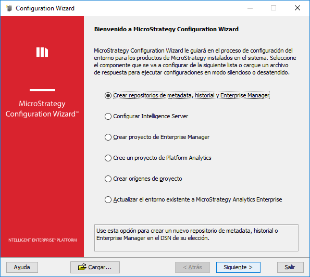Select Cree un proyecto de Platform Analytics
This screenshot has height=277, width=310.
coord(108,158)
